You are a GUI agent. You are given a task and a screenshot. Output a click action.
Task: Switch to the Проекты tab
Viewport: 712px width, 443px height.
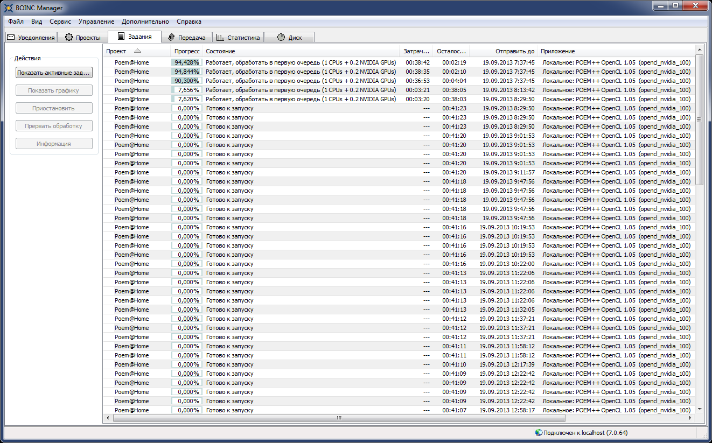pyautogui.click(x=82, y=37)
